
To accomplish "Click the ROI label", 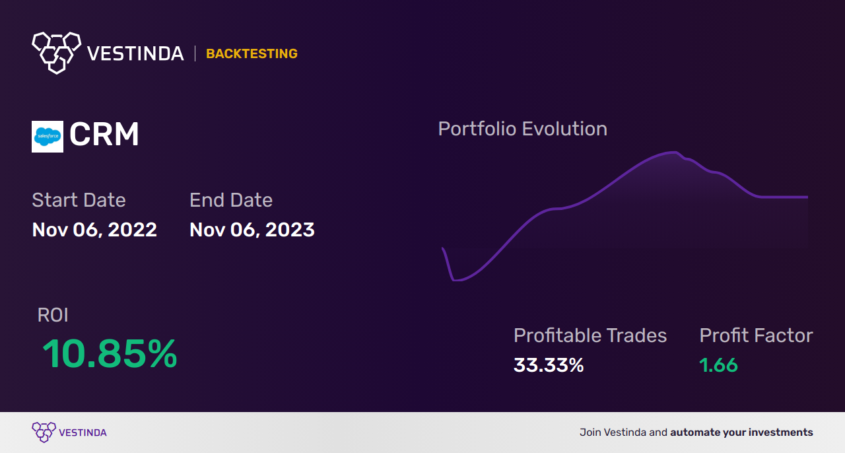I will point(53,315).
